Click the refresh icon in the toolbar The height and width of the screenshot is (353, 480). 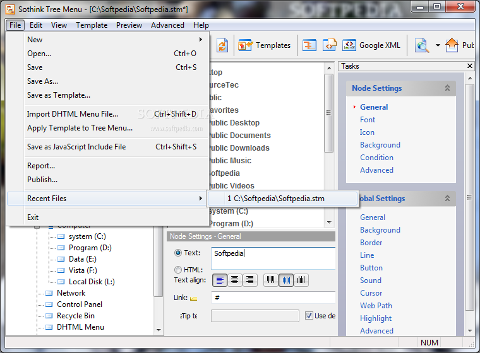coord(222,45)
